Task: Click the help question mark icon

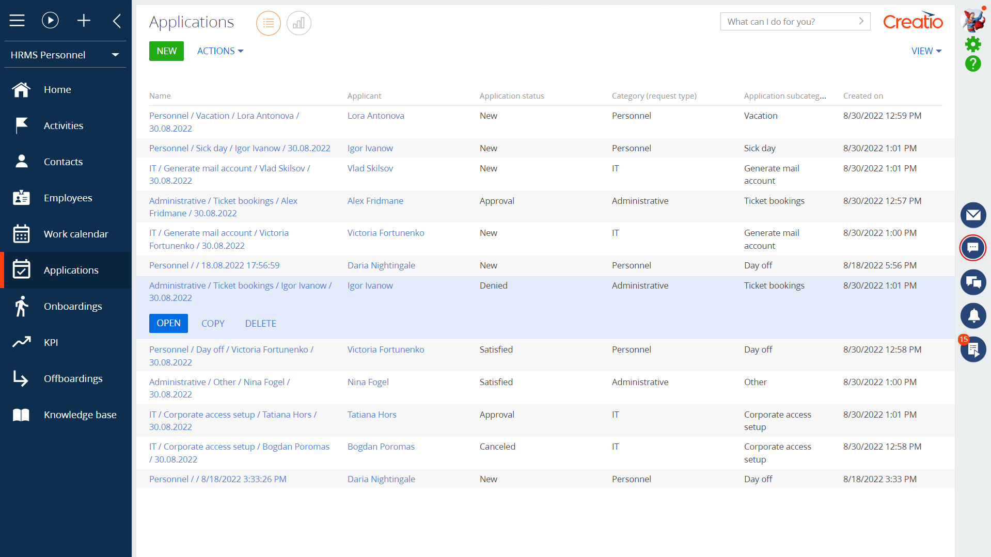Action: [973, 64]
